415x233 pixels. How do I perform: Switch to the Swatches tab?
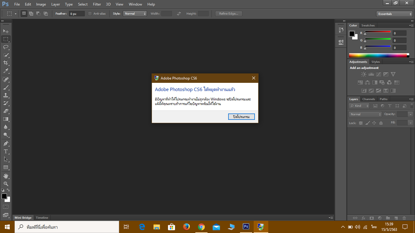pos(368,26)
